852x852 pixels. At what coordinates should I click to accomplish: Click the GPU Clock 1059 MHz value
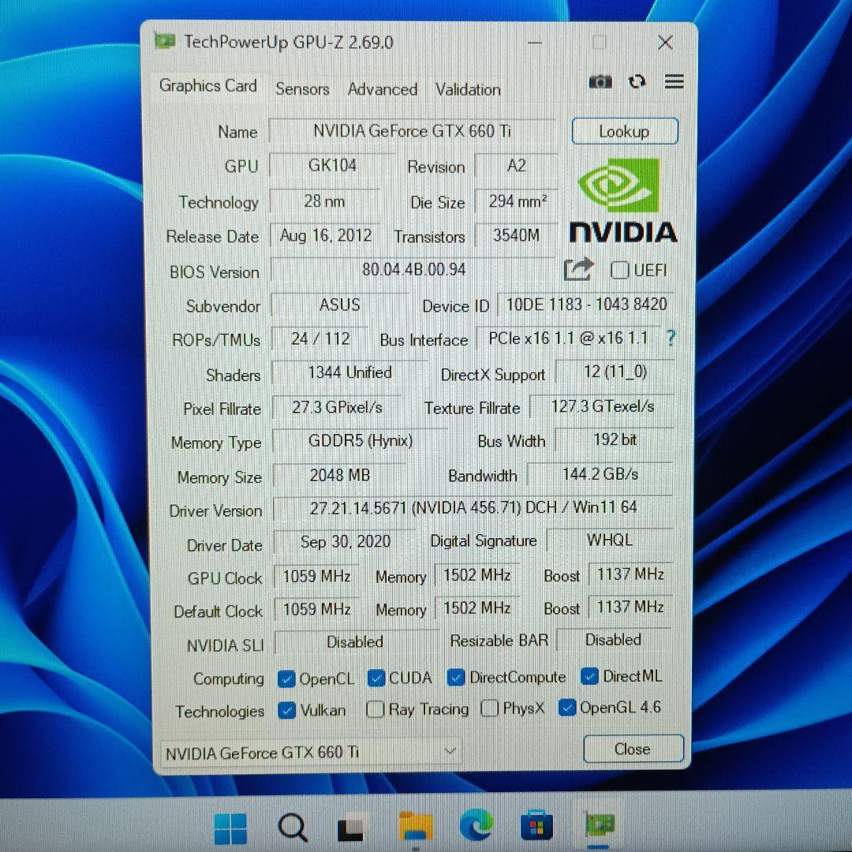coord(317,575)
